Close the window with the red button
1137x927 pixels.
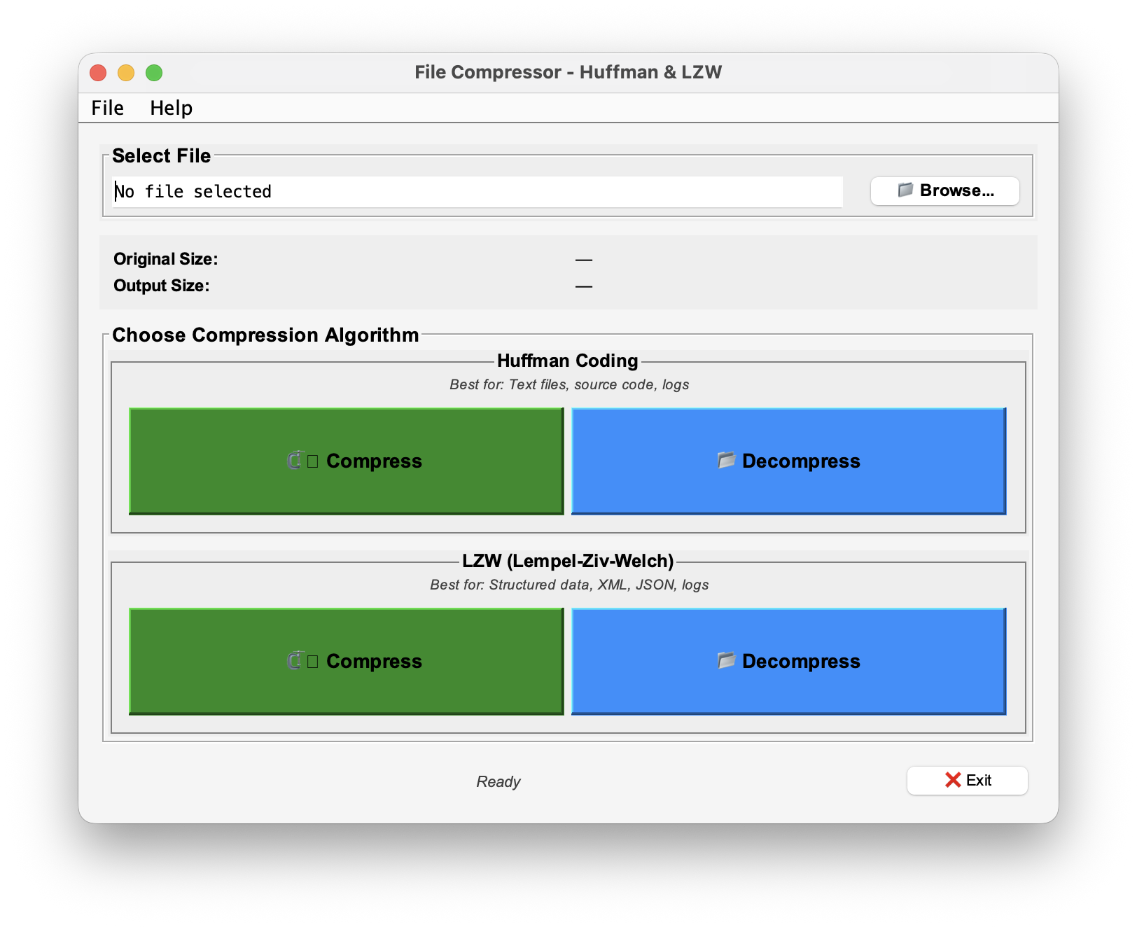click(98, 73)
